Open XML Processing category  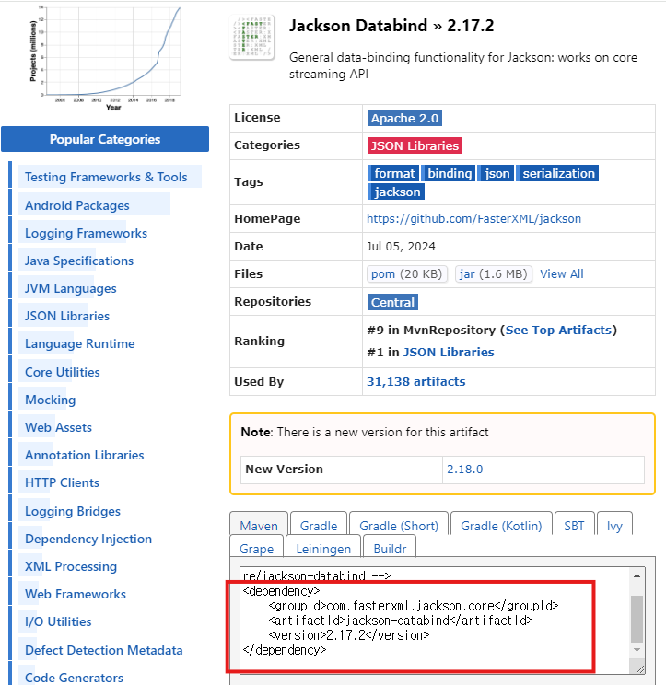[x=70, y=566]
